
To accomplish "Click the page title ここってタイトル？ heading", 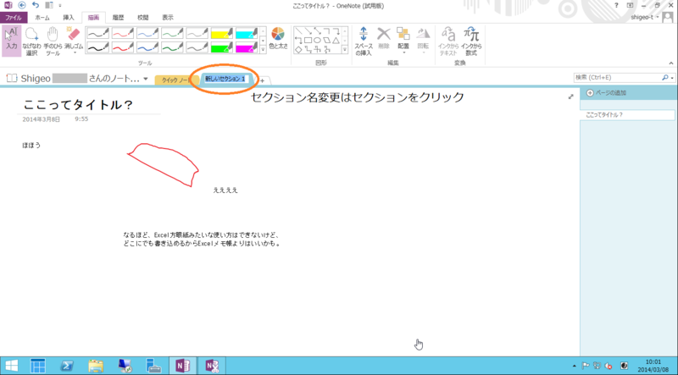I will (x=78, y=105).
